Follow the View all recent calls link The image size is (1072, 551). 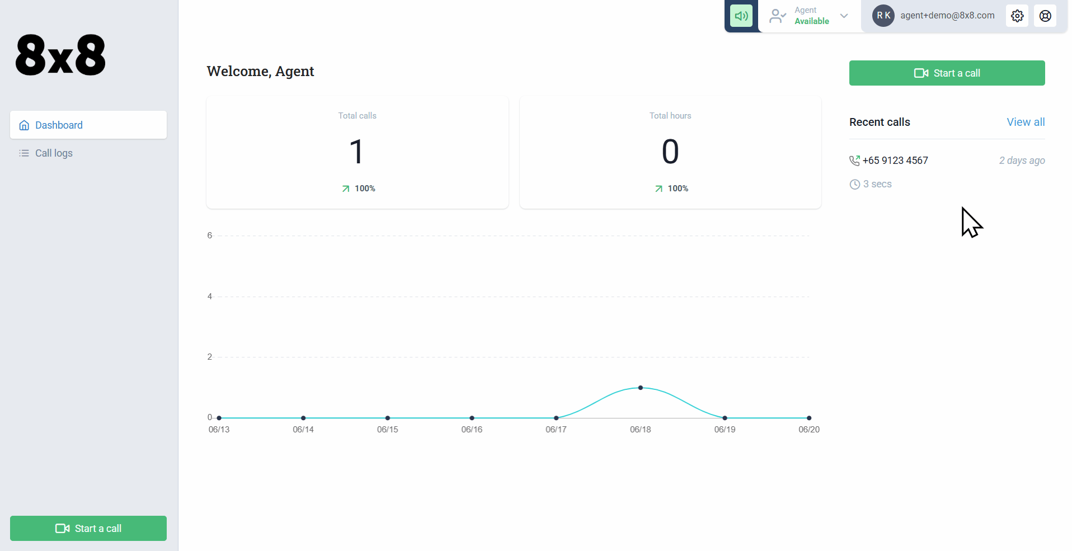pyautogui.click(x=1025, y=122)
